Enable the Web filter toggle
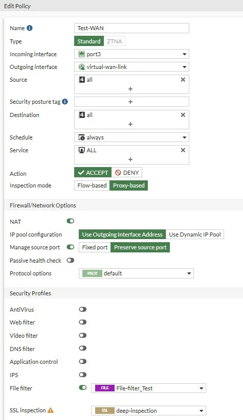 coord(82,322)
